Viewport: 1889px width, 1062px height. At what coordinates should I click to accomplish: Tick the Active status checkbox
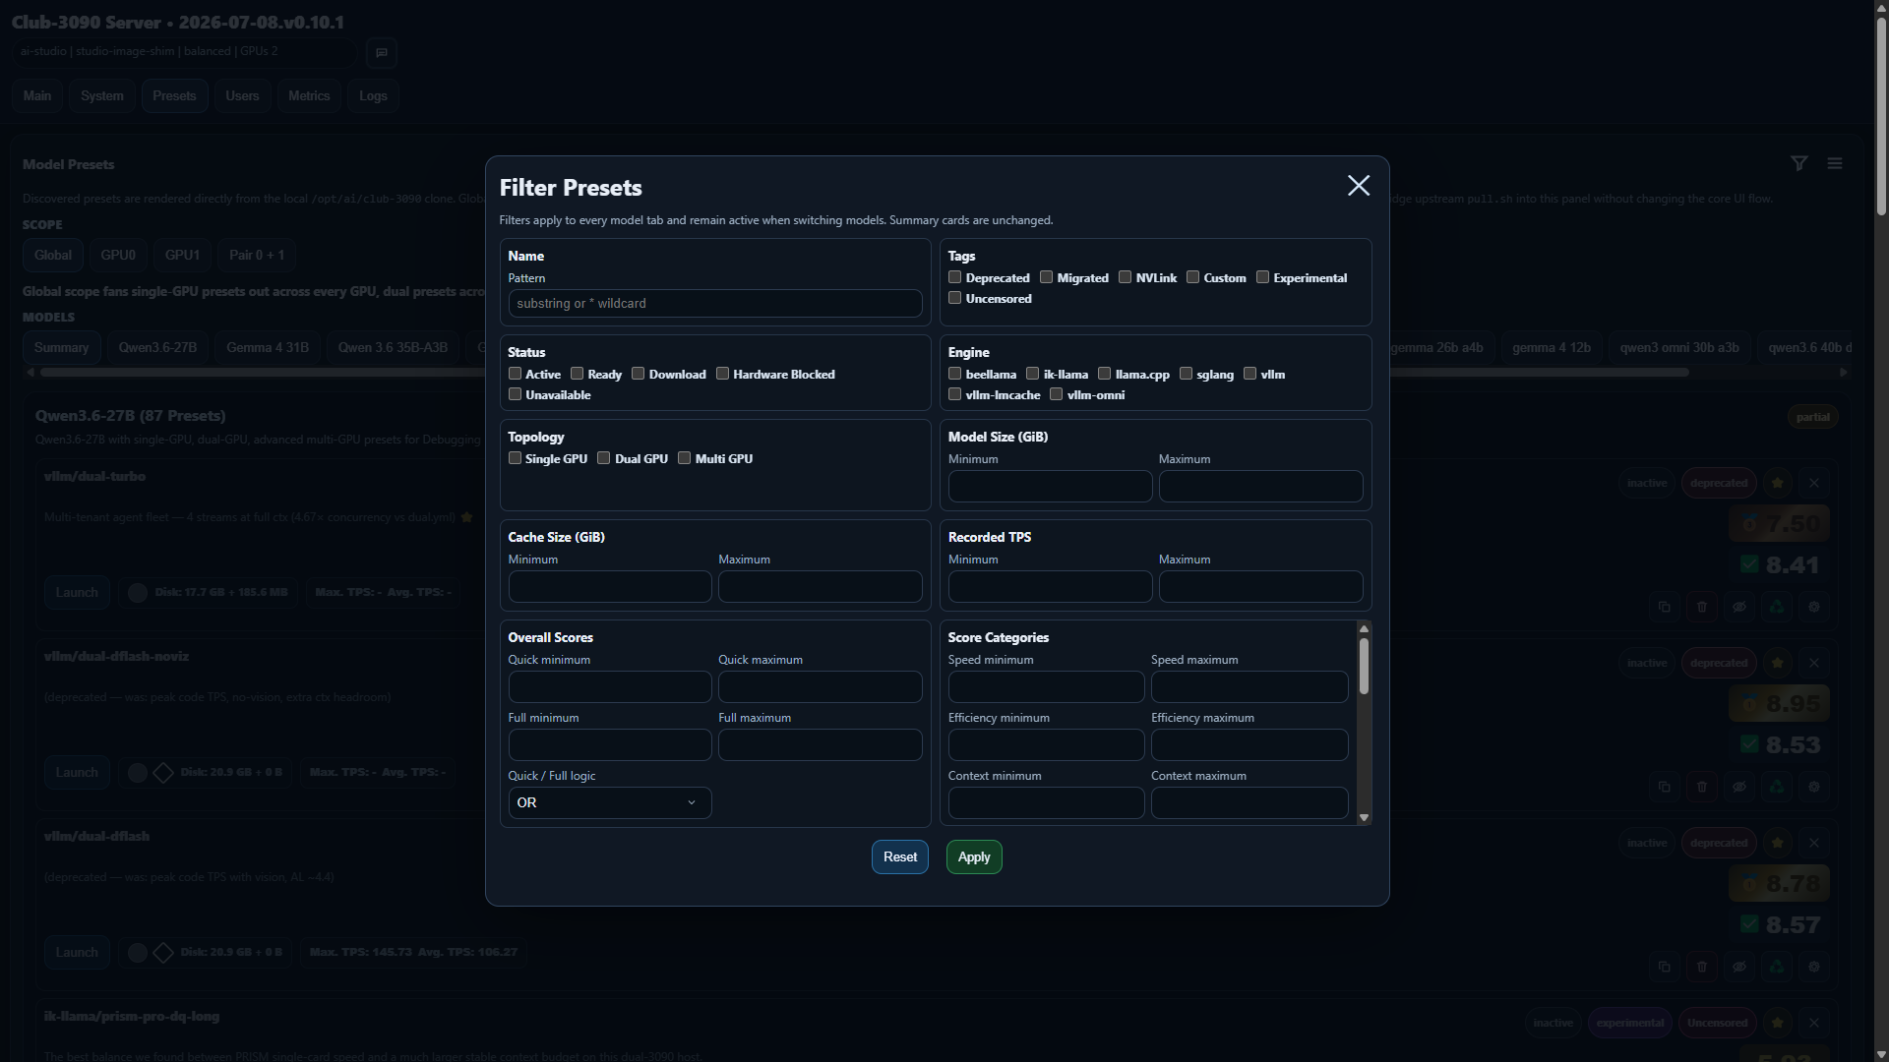515,374
